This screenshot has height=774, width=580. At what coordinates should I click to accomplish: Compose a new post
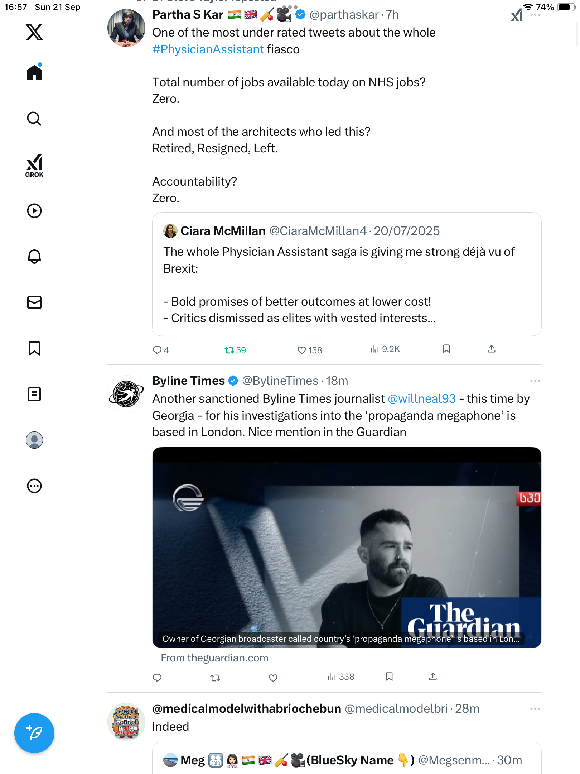point(34,733)
